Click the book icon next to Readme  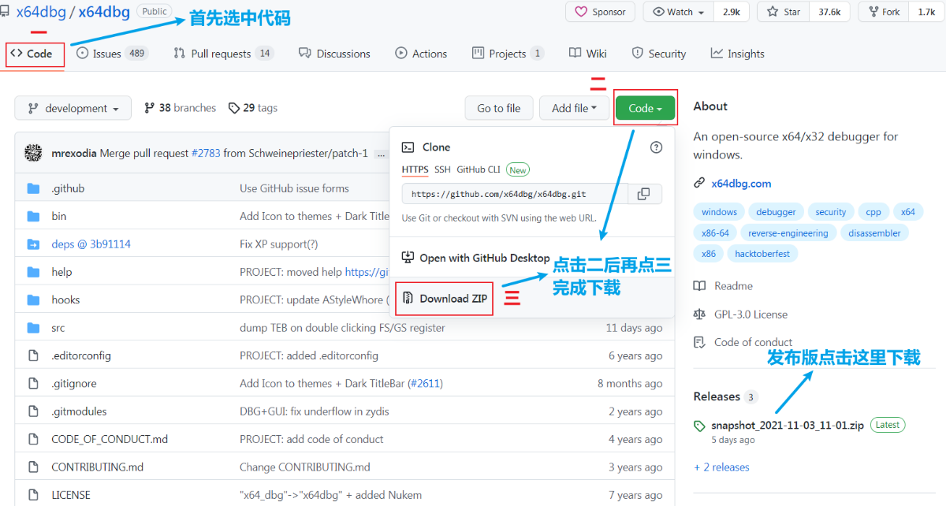point(699,286)
